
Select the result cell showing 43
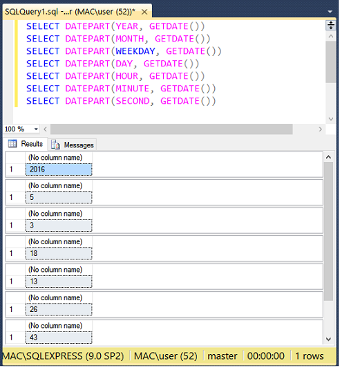(x=59, y=338)
